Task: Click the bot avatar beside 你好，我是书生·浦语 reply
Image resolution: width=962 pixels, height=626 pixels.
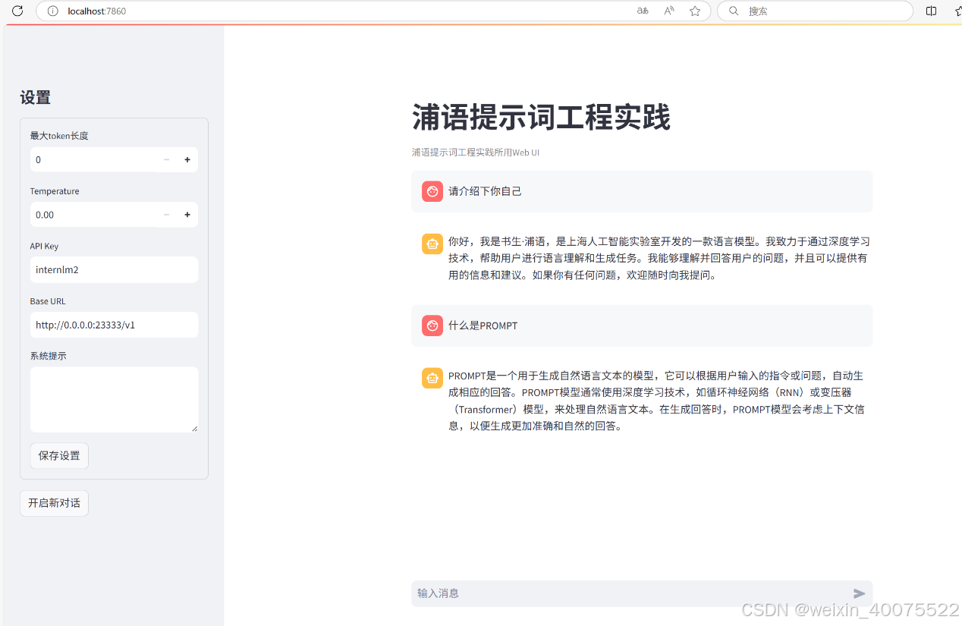Action: (432, 244)
